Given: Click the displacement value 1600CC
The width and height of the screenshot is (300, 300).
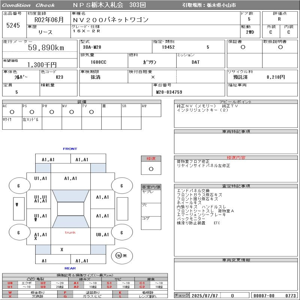Looking at the screenshot, I should 99,62.
